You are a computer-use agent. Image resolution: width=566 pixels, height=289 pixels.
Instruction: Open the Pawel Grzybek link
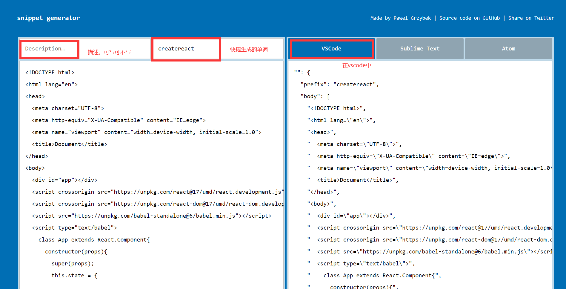412,18
